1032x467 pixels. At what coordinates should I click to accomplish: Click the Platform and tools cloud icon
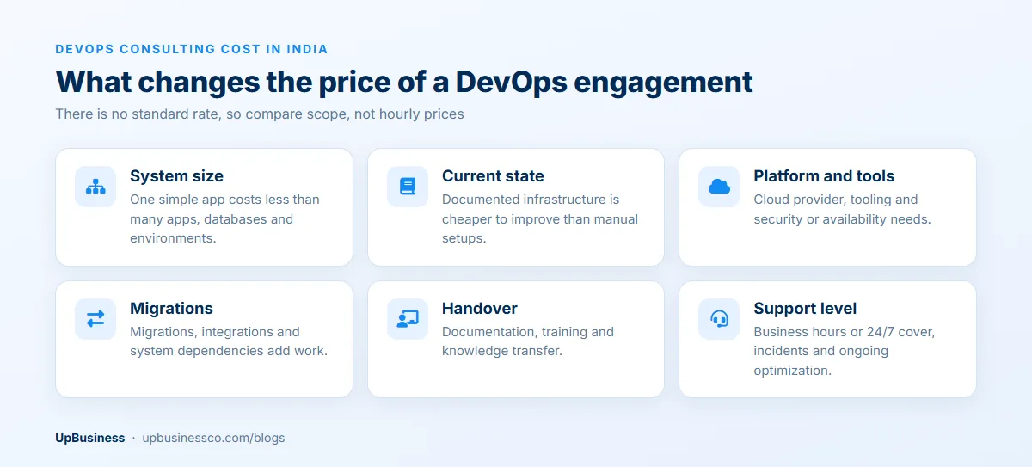(x=719, y=187)
